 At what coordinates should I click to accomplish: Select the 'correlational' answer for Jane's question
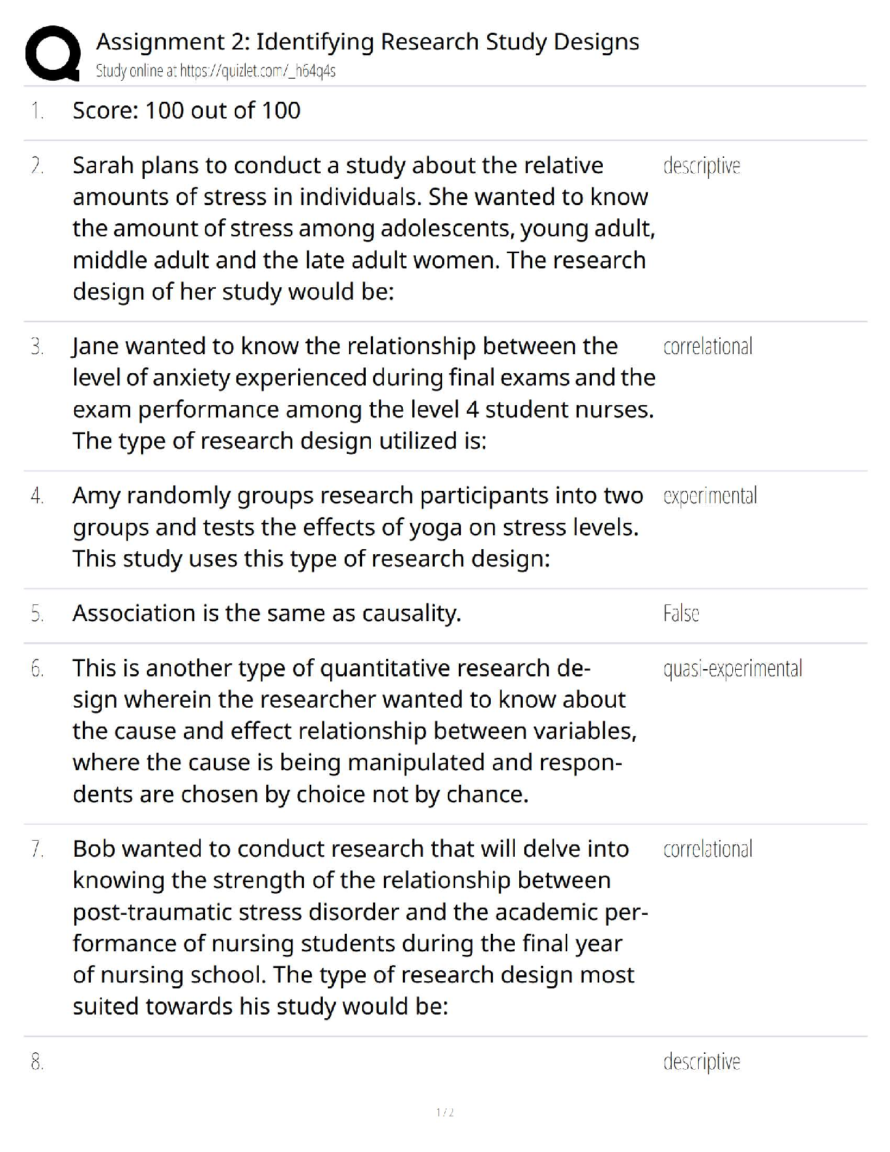(x=707, y=347)
